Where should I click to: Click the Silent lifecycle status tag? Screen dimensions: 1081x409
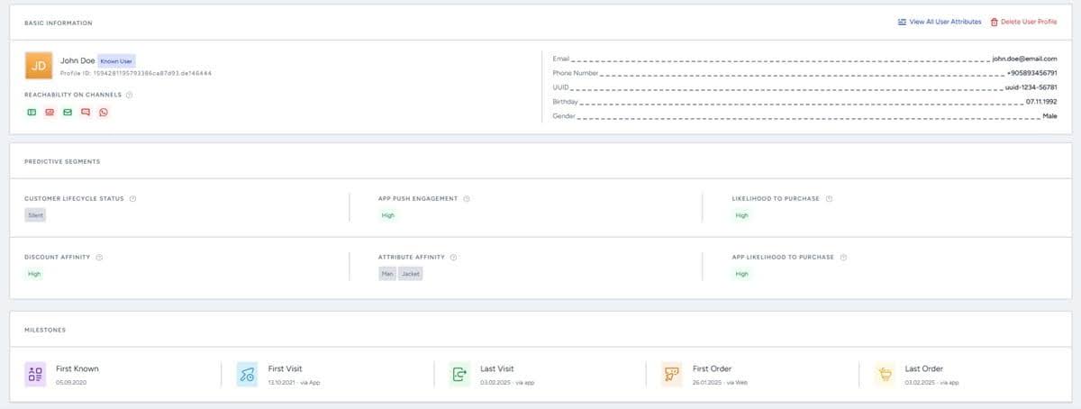coord(35,215)
